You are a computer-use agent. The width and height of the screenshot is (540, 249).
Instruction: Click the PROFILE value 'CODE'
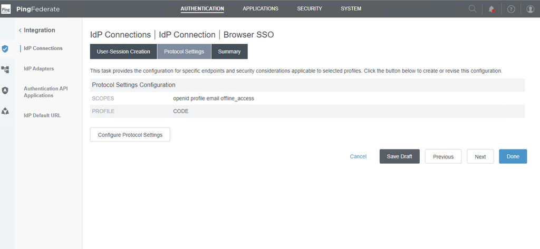181,112
